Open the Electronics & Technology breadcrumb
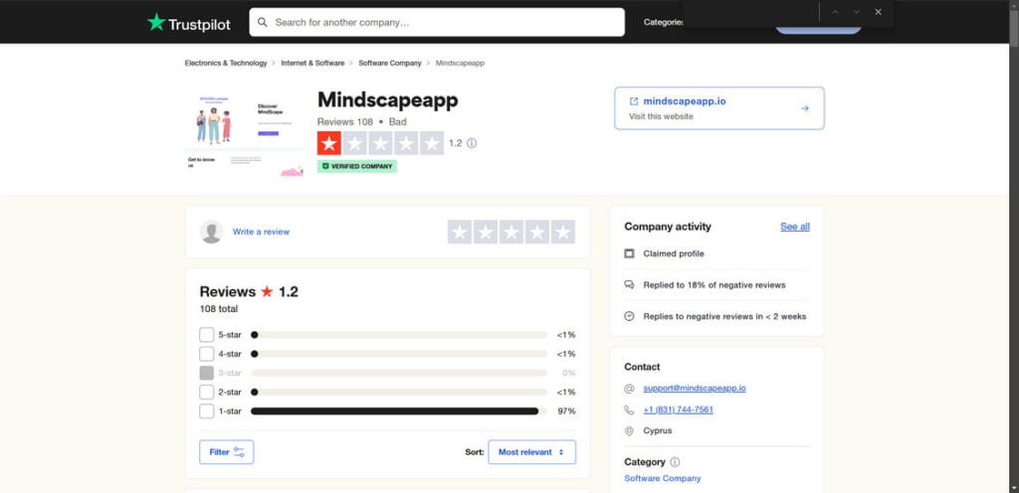Screen dimensions: 1019x493 point(226,63)
